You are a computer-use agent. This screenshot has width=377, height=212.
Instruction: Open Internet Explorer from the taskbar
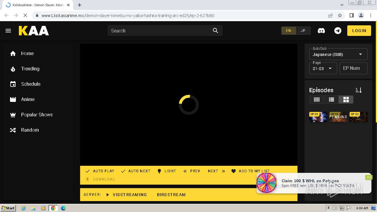23,208
